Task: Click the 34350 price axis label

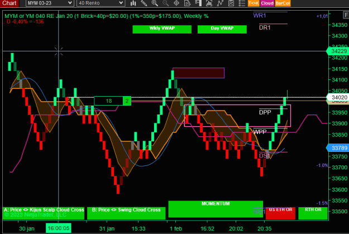Action: tap(340, 25)
